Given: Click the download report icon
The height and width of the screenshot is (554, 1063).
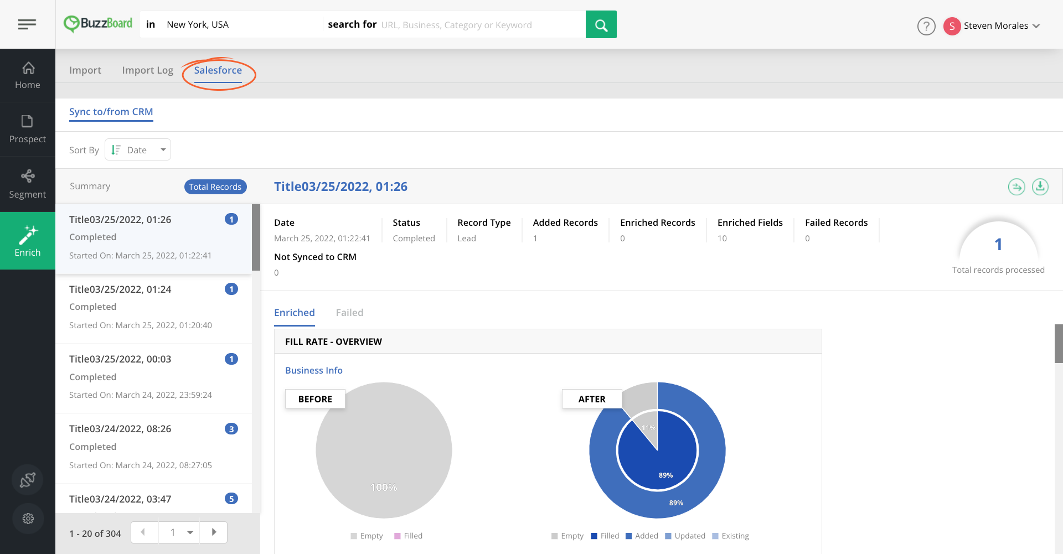Looking at the screenshot, I should tap(1040, 187).
